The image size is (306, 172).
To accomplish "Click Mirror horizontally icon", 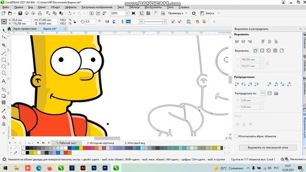I will 107,21.
